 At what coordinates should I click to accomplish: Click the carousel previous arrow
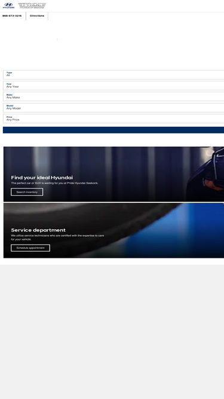(x=57, y=39)
